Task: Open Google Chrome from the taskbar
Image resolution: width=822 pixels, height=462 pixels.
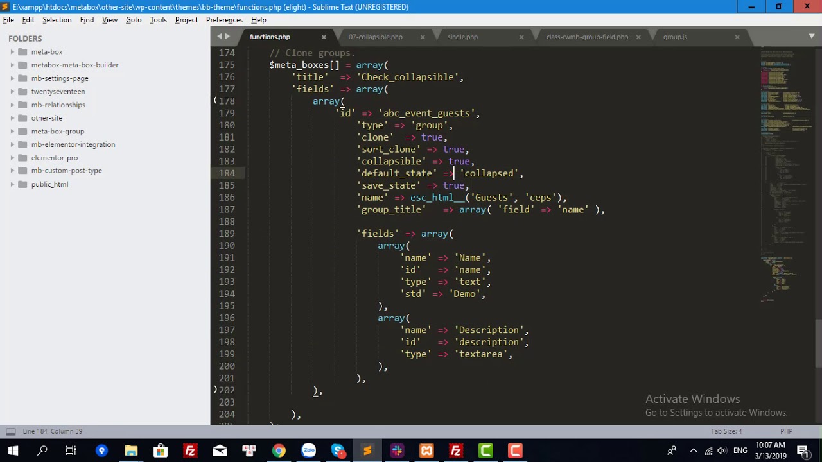Action: point(279,450)
